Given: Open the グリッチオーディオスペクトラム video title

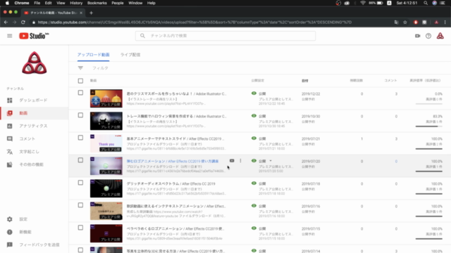Looking at the screenshot, I should 171,183.
